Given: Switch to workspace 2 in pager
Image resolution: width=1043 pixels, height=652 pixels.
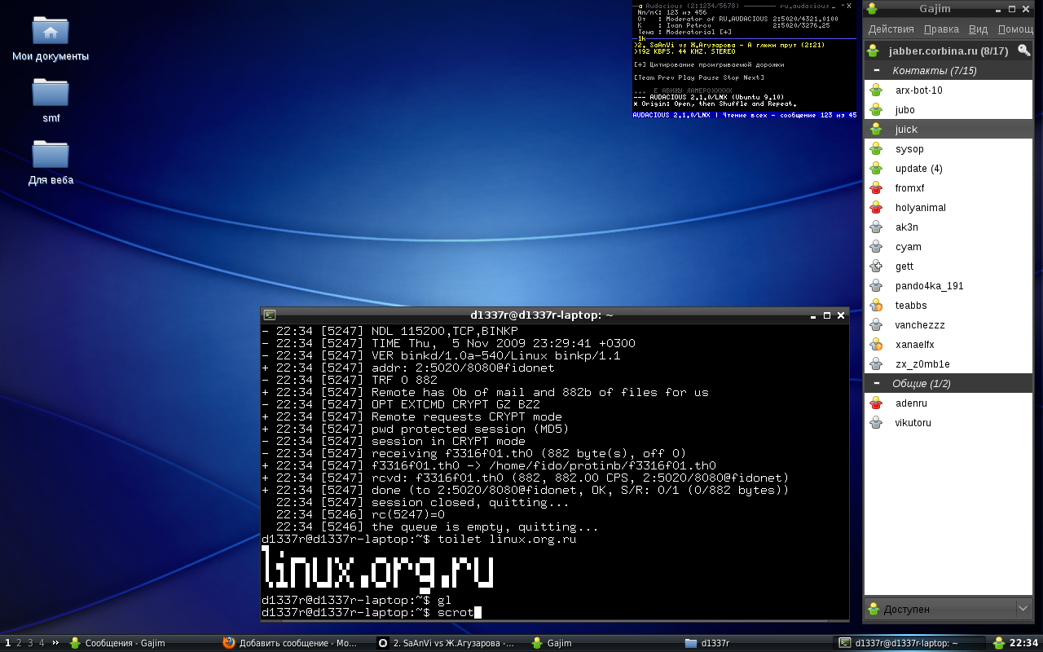Looking at the screenshot, I should click(19, 643).
